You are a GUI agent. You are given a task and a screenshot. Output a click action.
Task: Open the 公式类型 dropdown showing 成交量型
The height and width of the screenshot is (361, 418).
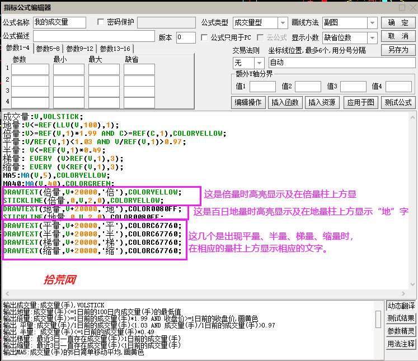click(x=260, y=22)
